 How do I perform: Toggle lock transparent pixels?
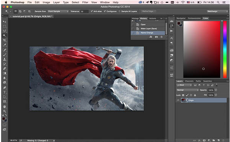point(183,95)
